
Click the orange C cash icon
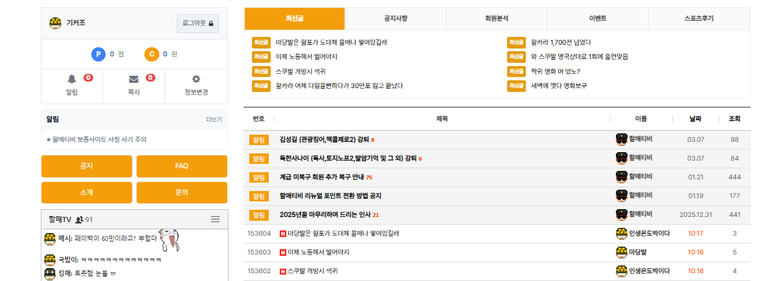point(152,54)
